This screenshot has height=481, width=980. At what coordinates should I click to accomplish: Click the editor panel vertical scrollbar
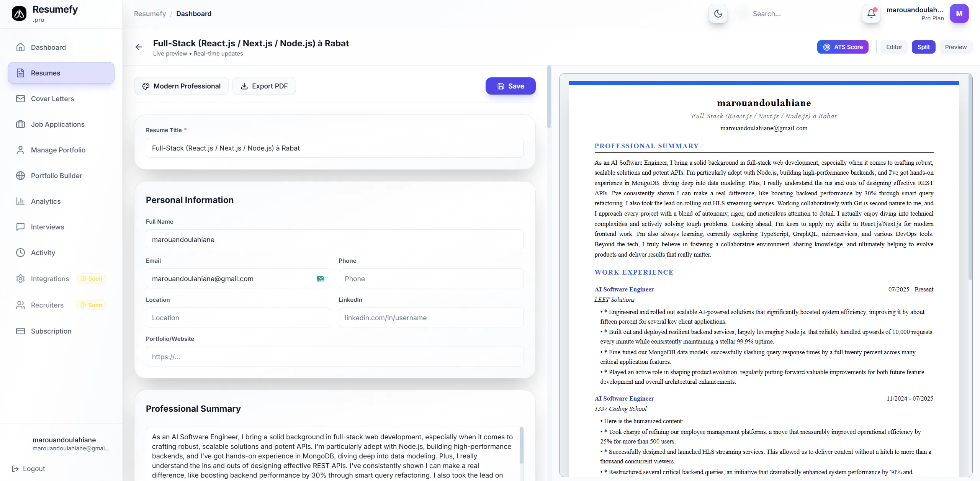point(549,97)
